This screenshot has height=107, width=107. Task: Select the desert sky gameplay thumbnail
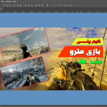point(25,45)
